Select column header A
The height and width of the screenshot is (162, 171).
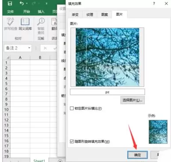[20, 58]
